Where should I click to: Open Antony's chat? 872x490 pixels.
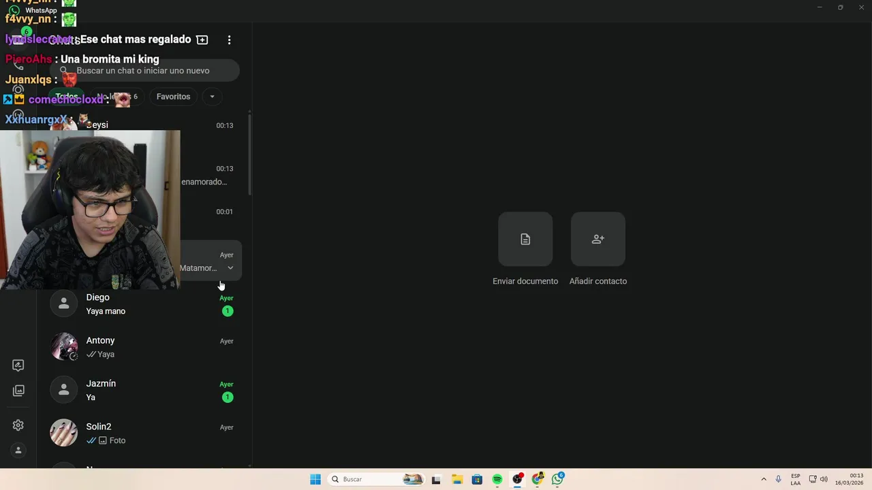pyautogui.click(x=144, y=347)
